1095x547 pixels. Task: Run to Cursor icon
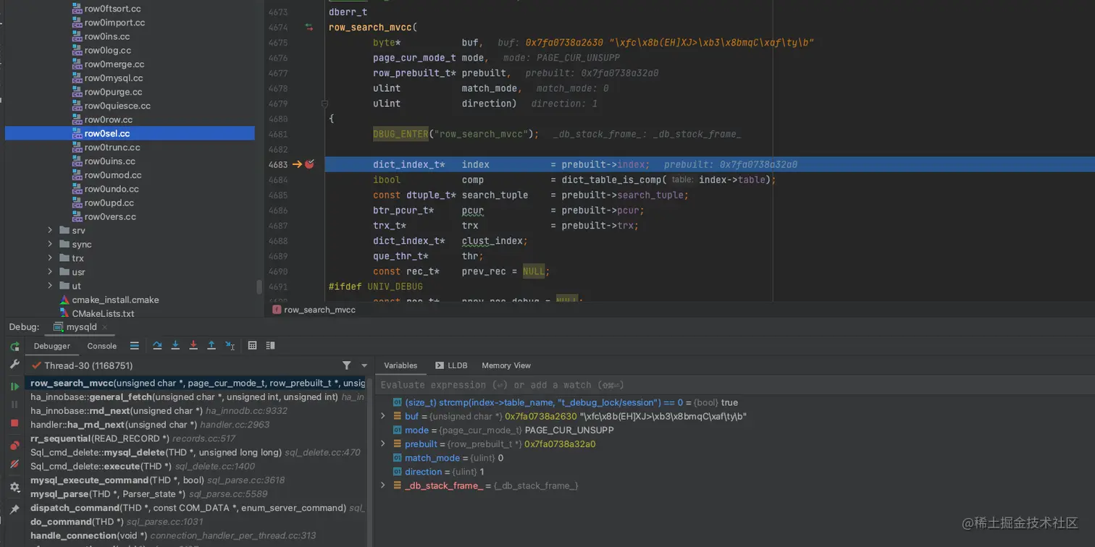[x=230, y=346]
